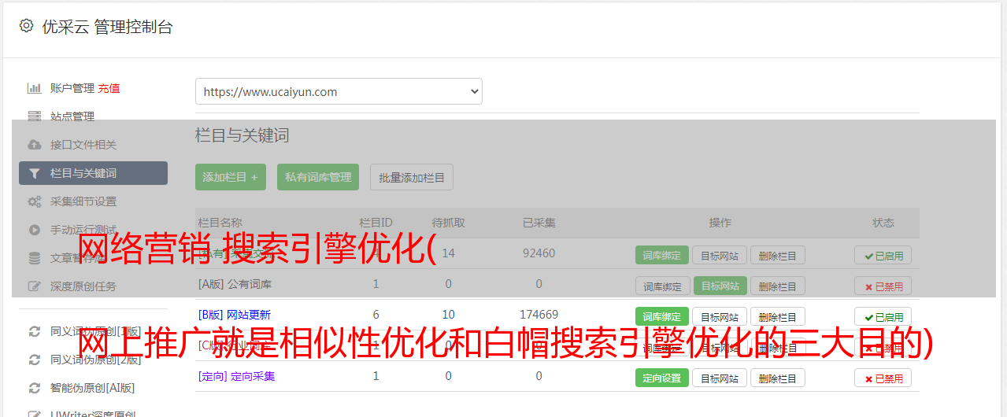This screenshot has width=1007, height=417.
Task: Click 目标网站 in the row with 92460
Action: 720,255
